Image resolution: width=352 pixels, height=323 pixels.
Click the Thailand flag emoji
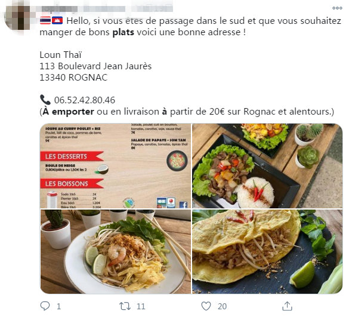45,21
